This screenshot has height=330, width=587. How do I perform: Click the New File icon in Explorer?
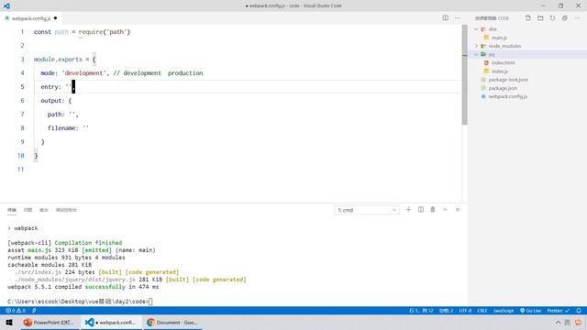[x=528, y=18]
